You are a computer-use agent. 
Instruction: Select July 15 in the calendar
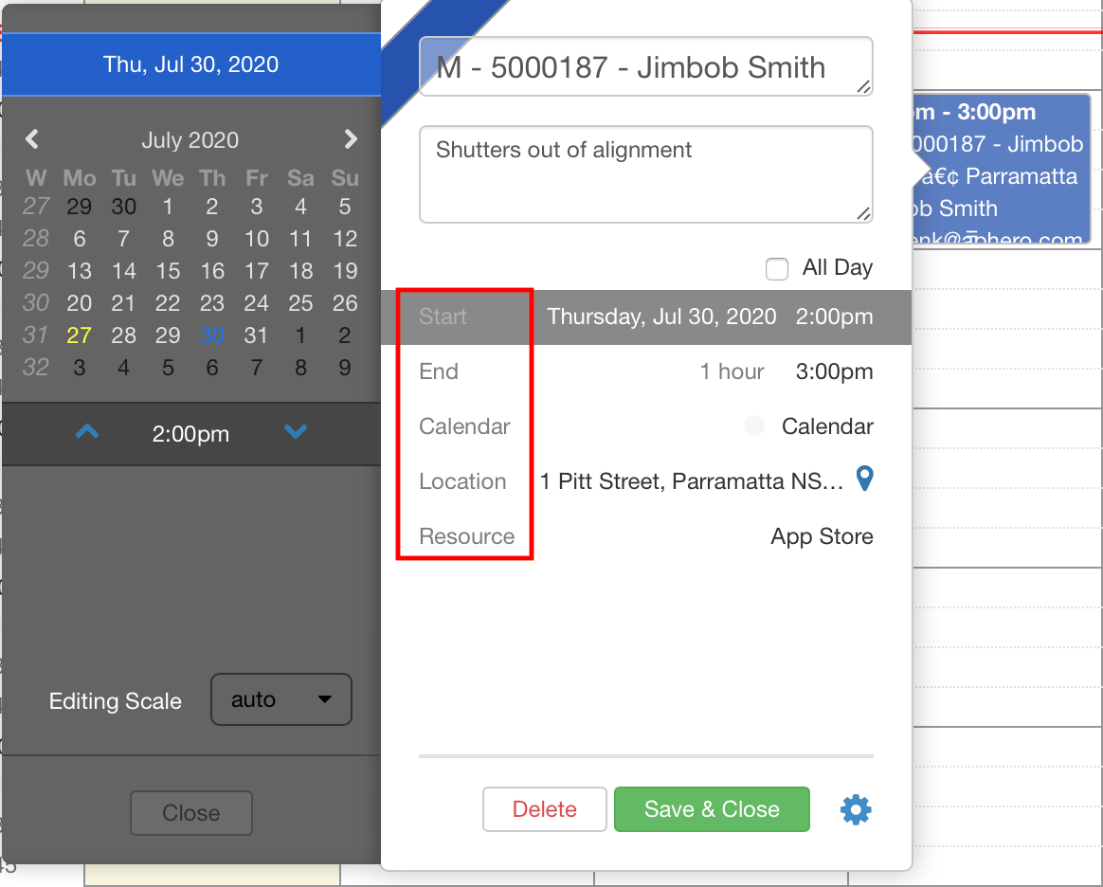(168, 271)
